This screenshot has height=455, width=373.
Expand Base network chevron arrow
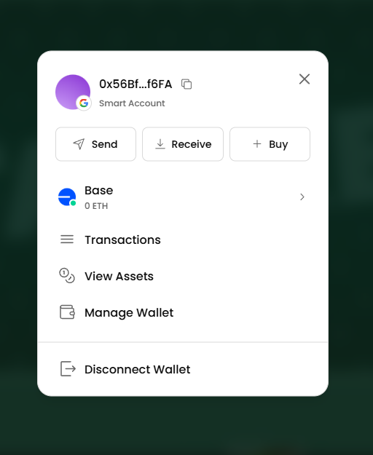pyautogui.click(x=302, y=197)
